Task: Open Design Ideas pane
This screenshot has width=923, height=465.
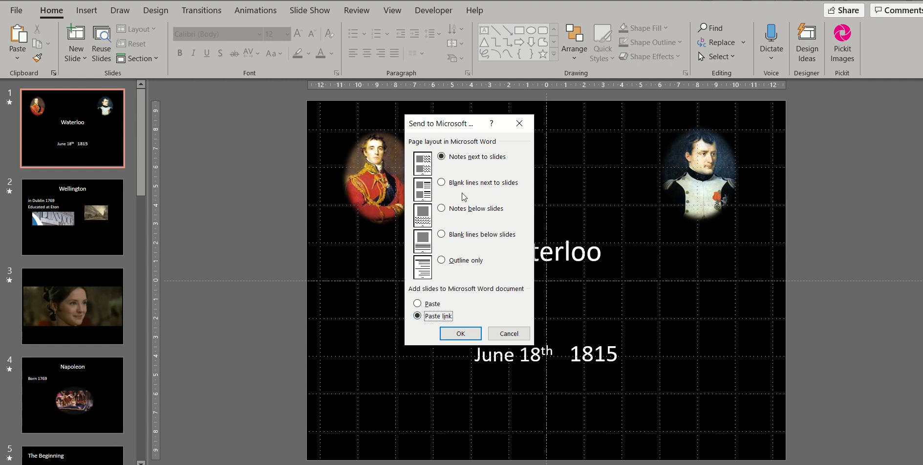Action: pyautogui.click(x=807, y=44)
